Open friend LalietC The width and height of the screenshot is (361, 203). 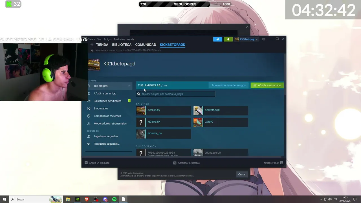pyautogui.click(x=221, y=122)
